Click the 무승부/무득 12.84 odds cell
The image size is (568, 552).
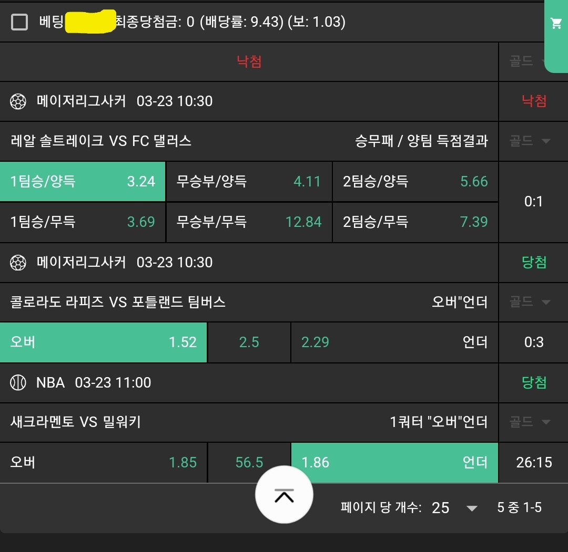click(249, 222)
